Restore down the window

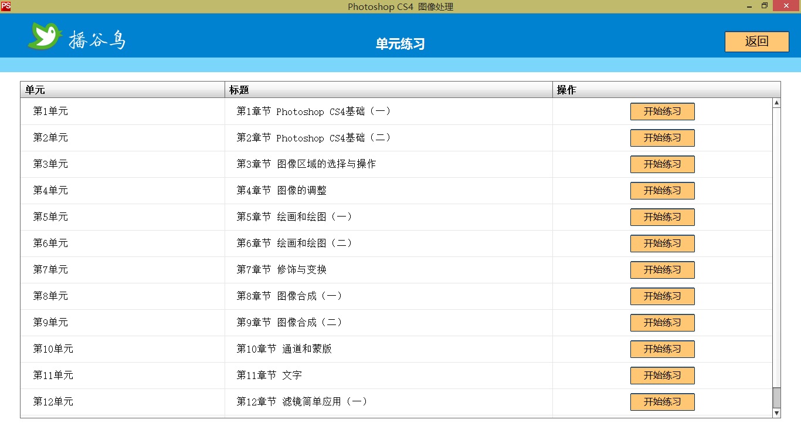tap(765, 6)
